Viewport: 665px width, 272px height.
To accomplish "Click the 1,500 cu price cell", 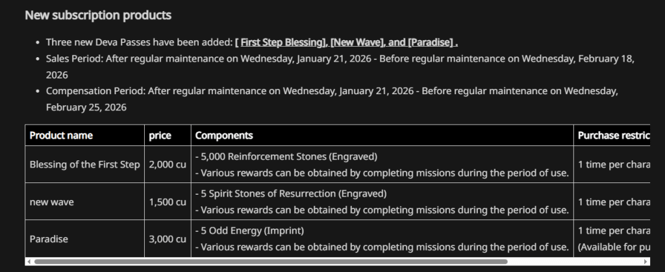I will [x=168, y=202].
